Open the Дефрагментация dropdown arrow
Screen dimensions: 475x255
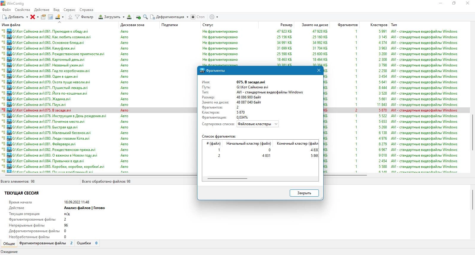pyautogui.click(x=187, y=17)
